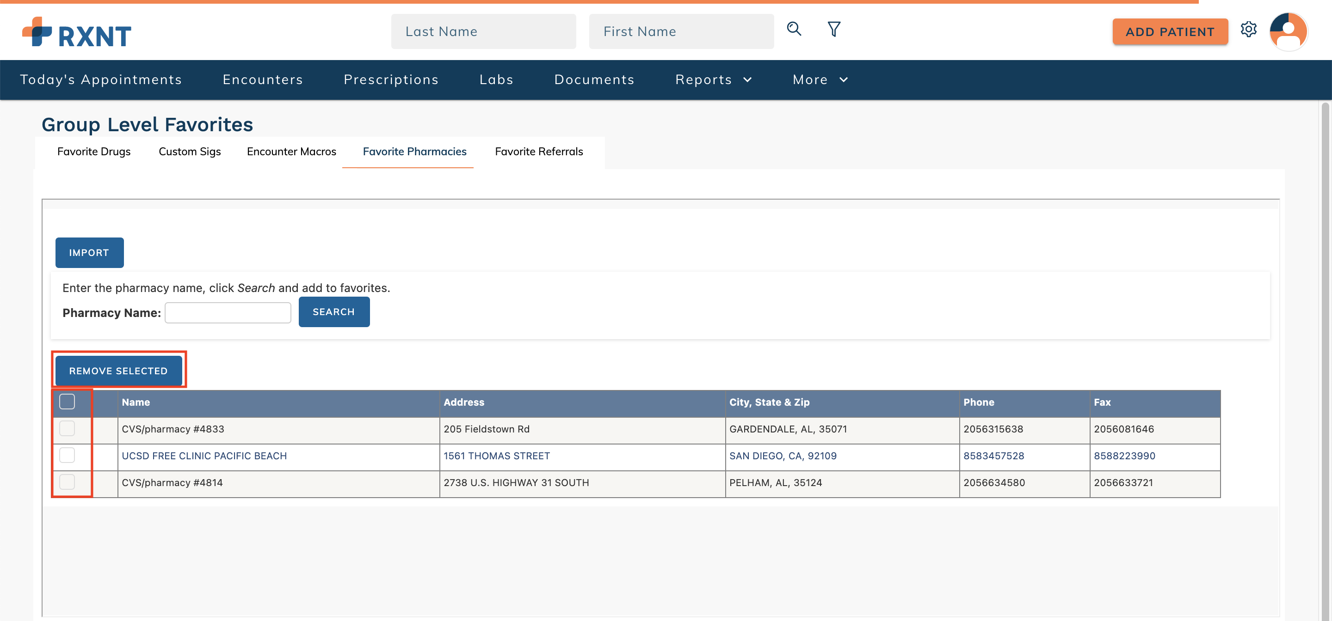Screen dimensions: 1332x621
Task: Open the settings gear icon
Action: [1248, 30]
